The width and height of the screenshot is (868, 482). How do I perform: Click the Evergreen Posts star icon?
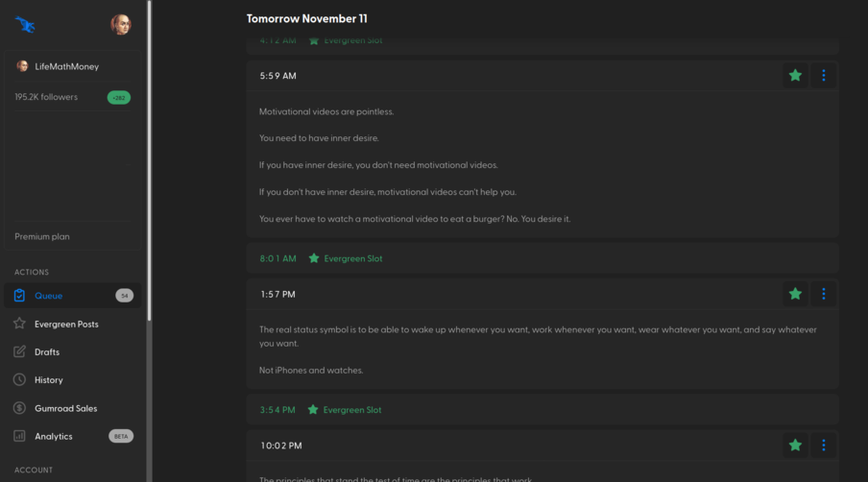click(x=19, y=324)
